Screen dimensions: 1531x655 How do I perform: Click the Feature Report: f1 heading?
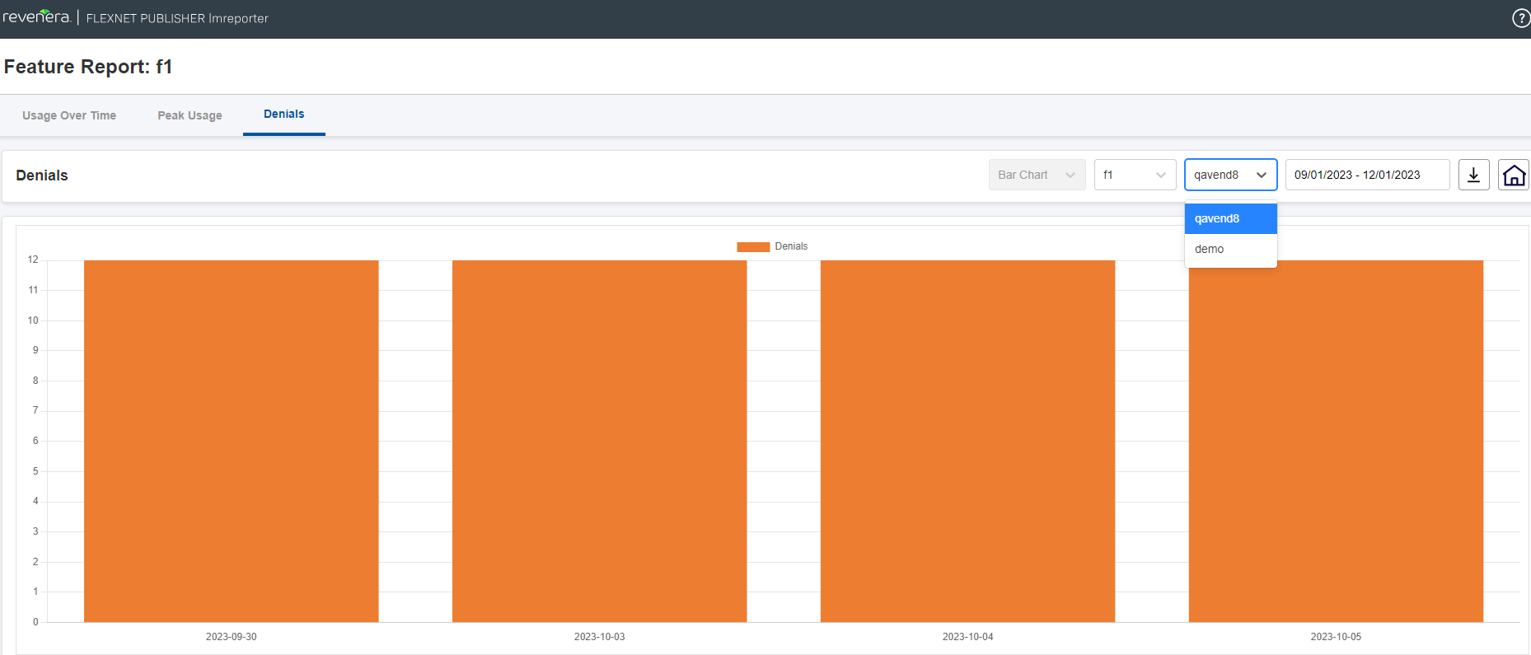[88, 67]
